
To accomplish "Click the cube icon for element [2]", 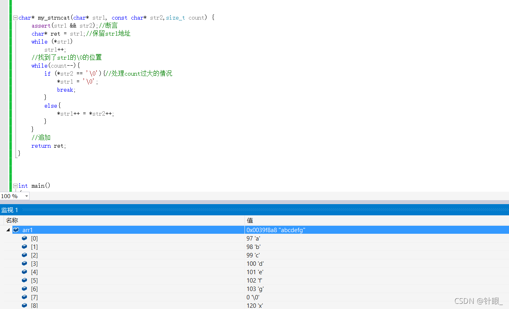I will pyautogui.click(x=24, y=255).
